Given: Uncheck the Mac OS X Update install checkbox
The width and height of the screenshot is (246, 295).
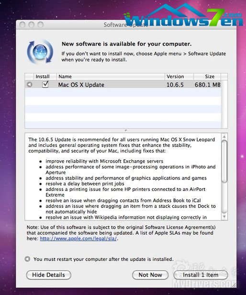Looking at the screenshot, I should 45,84.
